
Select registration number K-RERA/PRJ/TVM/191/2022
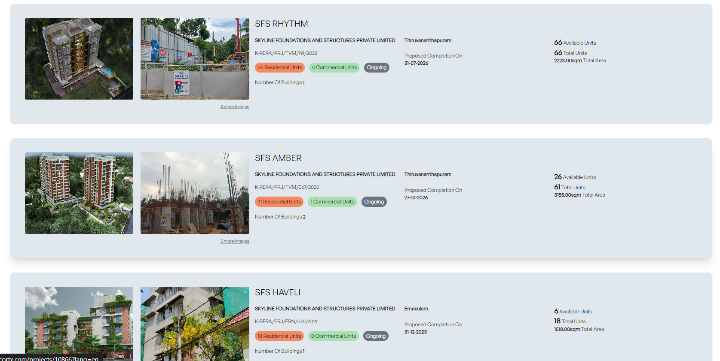tap(286, 54)
